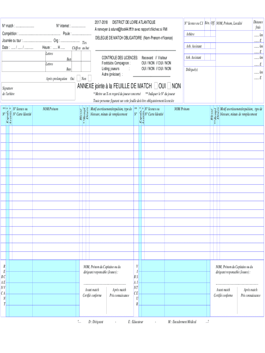Click the DELEGUE DE MATCH OBLIGATOIRE heading
Image resolution: width=265 pixels, height=353 pixels.
coord(134,38)
